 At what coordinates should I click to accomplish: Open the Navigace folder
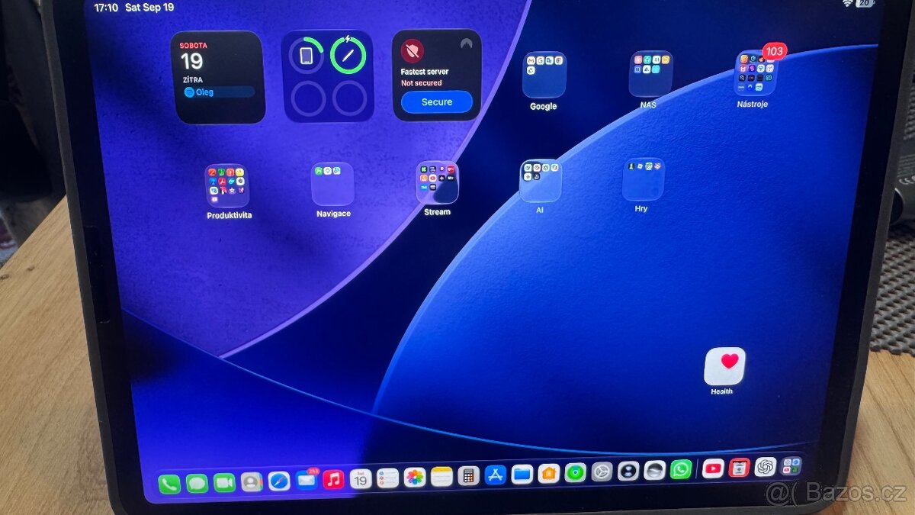point(332,184)
